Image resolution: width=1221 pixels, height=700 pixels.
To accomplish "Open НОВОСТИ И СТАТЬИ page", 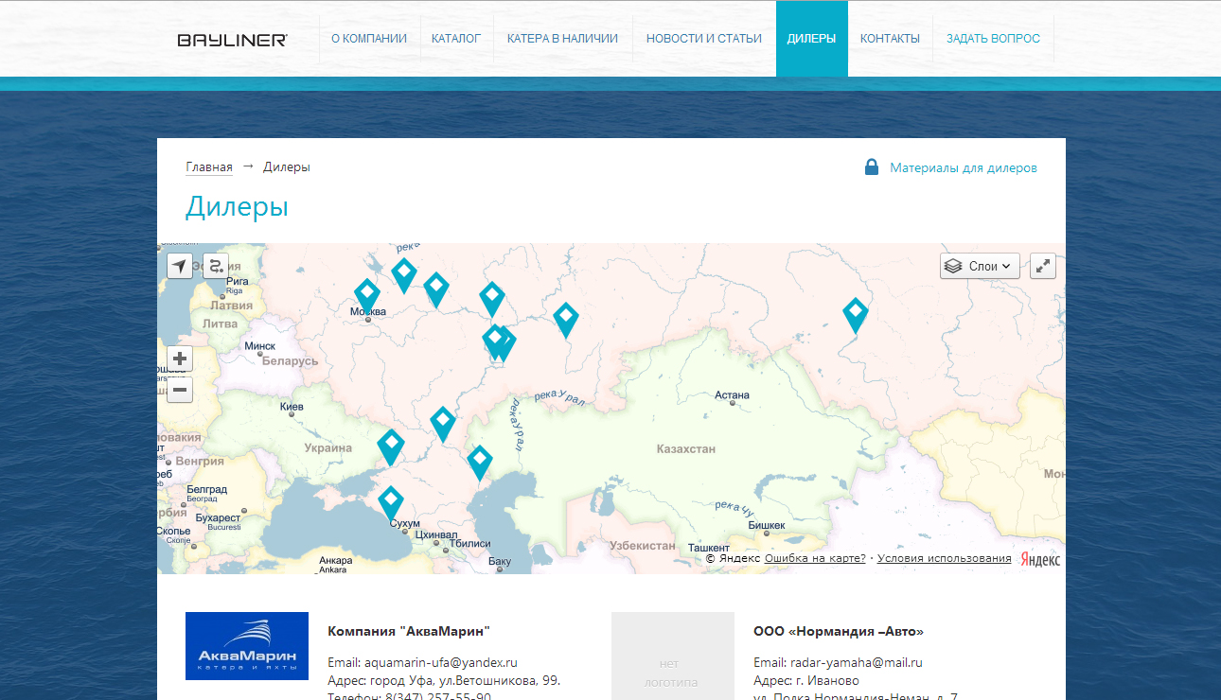I will click(x=704, y=39).
